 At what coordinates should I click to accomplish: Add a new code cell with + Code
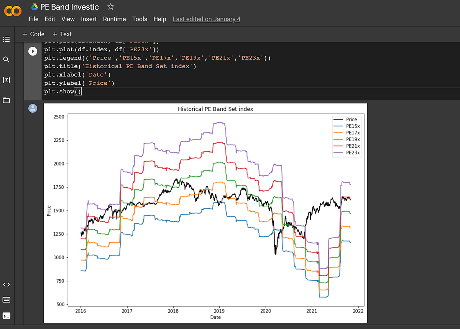(33, 34)
